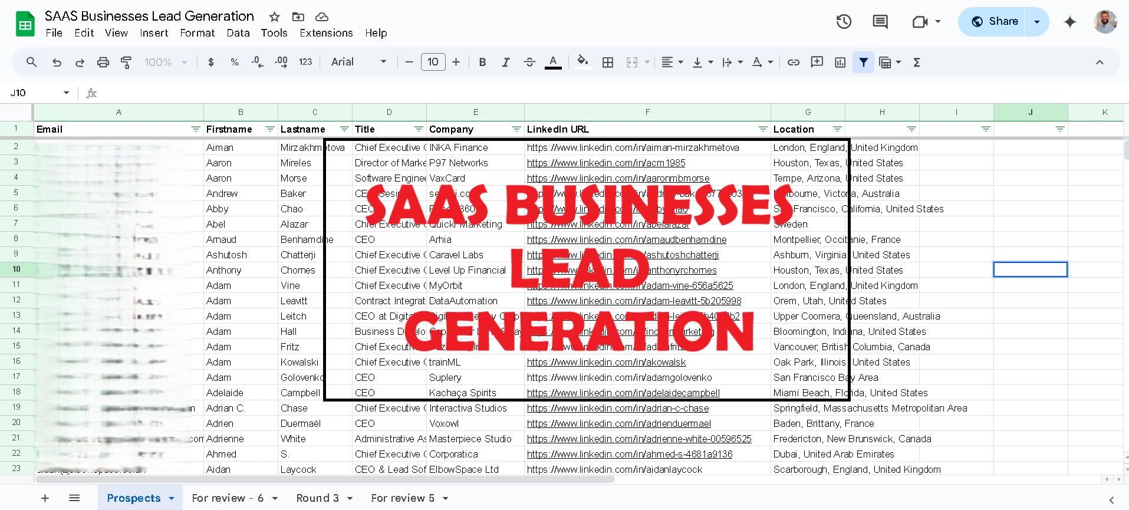
Task: Toggle italic formatting
Action: tap(505, 62)
